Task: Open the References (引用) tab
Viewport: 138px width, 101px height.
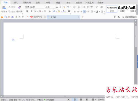Action: 38,2
